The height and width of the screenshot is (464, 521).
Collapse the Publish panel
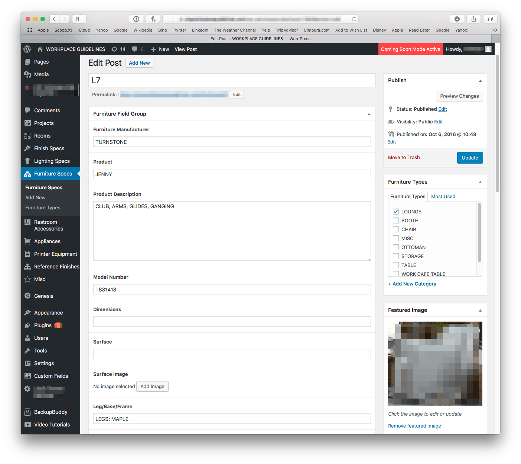coord(480,81)
